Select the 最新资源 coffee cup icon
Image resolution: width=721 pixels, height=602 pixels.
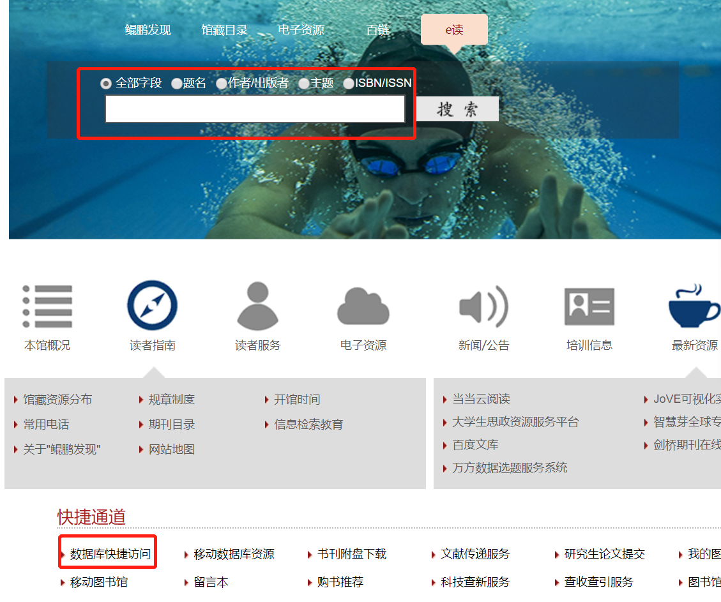pyautogui.click(x=694, y=305)
